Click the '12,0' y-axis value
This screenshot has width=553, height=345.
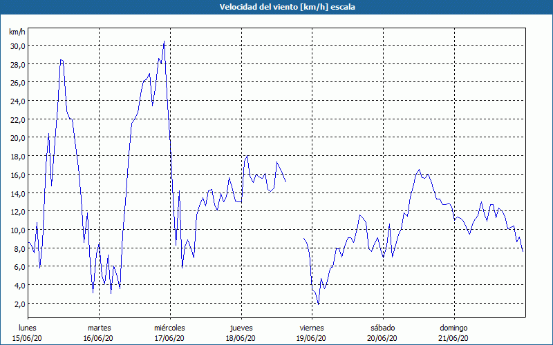click(17, 212)
